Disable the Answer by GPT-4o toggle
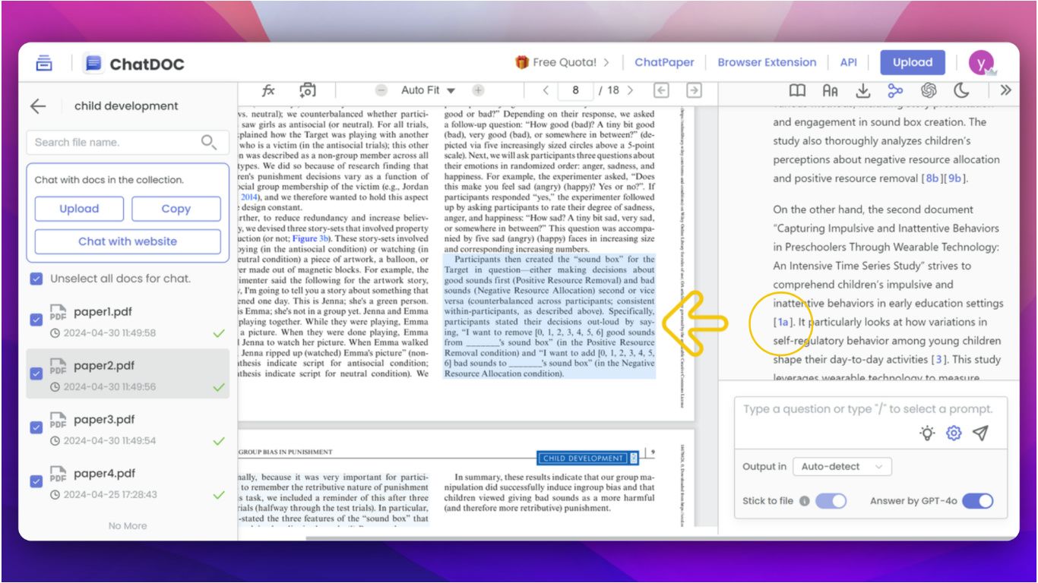Viewport: 1038px width, 583px height. [x=977, y=501]
